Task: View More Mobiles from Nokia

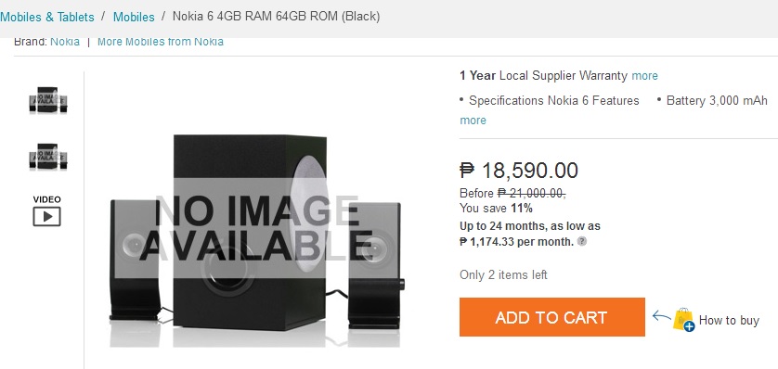Action: (x=161, y=42)
